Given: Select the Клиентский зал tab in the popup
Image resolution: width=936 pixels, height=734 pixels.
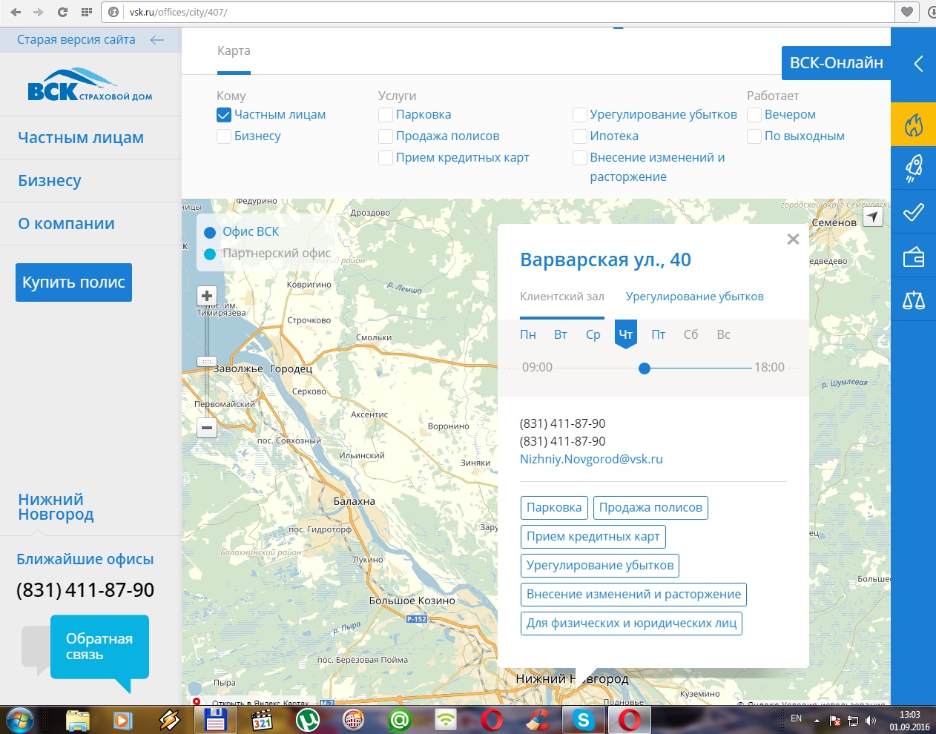Looking at the screenshot, I should click(562, 297).
